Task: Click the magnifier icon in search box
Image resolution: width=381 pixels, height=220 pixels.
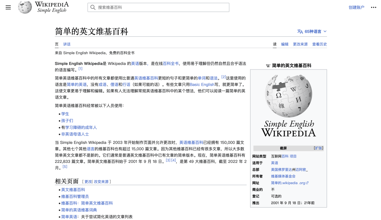Action: click(x=93, y=7)
